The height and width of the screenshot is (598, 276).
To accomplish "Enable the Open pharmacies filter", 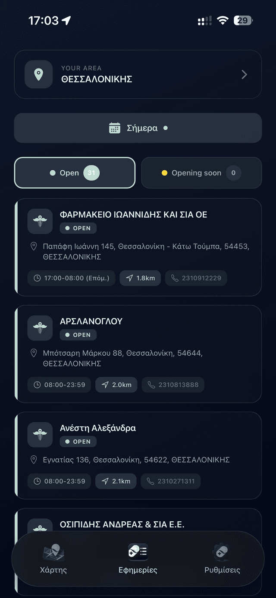I will coord(74,172).
